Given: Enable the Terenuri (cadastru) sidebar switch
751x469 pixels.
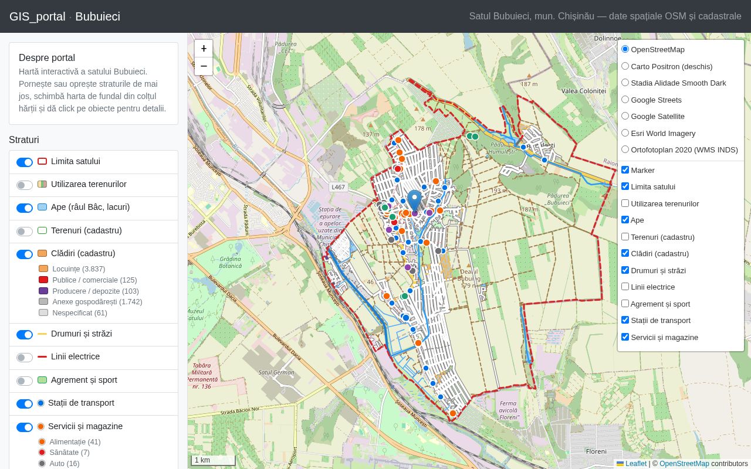Looking at the screenshot, I should 25,232.
